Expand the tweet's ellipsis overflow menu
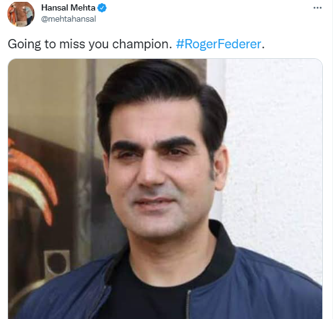Screen dimensions: 334x319 317,8
